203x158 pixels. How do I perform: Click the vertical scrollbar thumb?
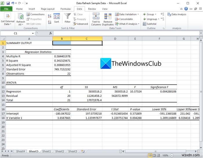point(201,92)
